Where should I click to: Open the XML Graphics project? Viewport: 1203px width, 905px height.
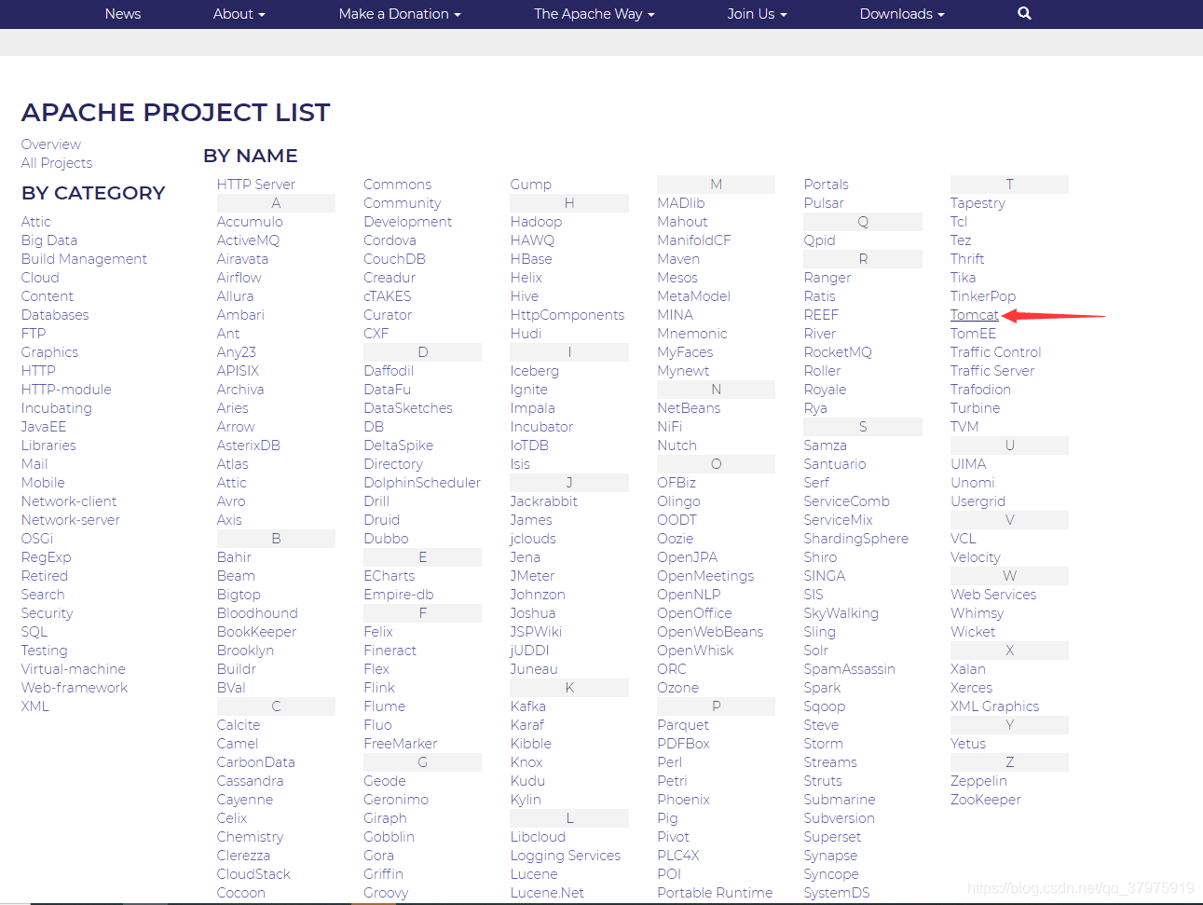click(x=994, y=706)
